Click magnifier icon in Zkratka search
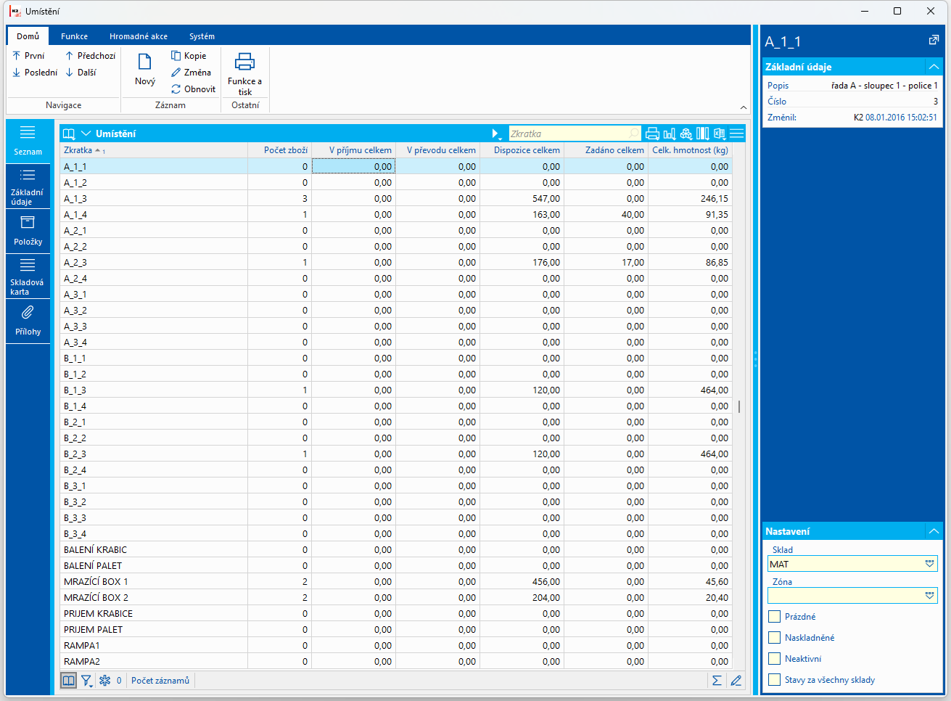Image resolution: width=951 pixels, height=701 pixels. (x=633, y=134)
